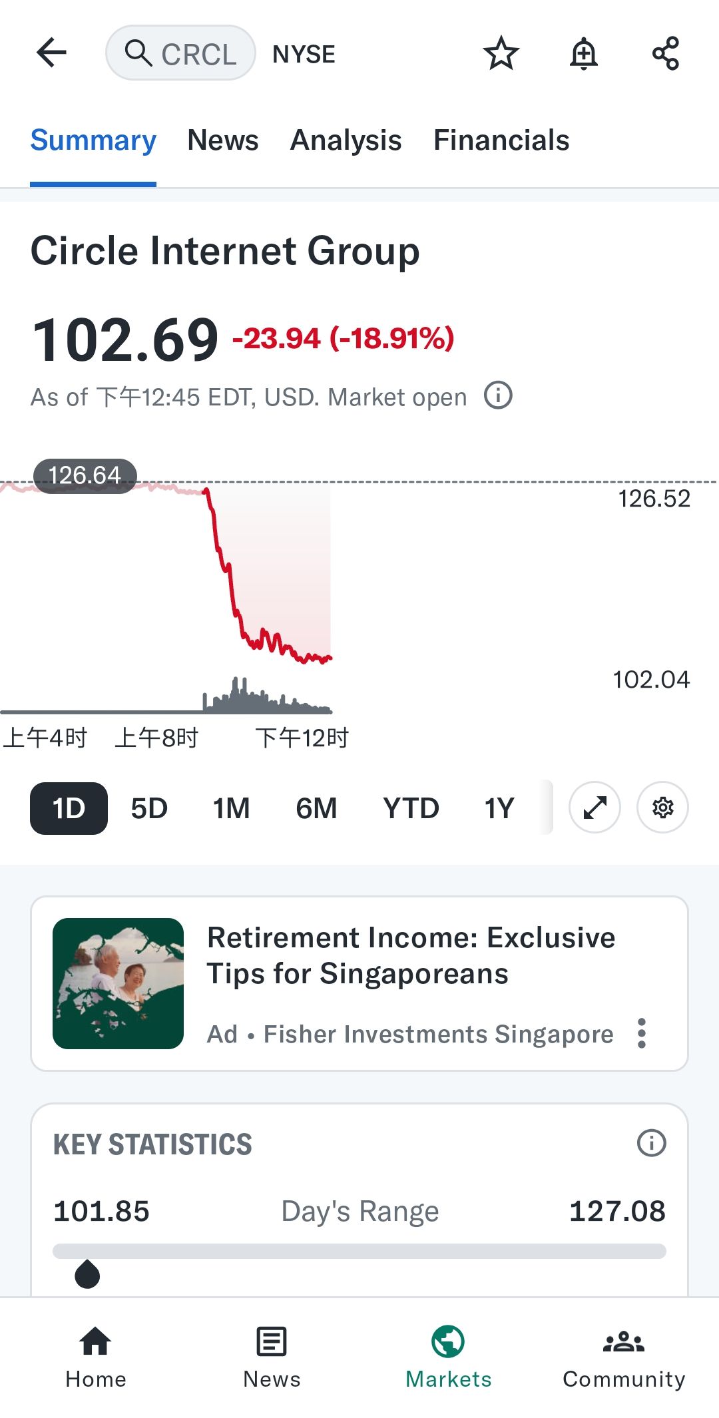Viewport: 719px width, 1418px height.
Task: Select the 1M chart range
Action: tap(231, 808)
